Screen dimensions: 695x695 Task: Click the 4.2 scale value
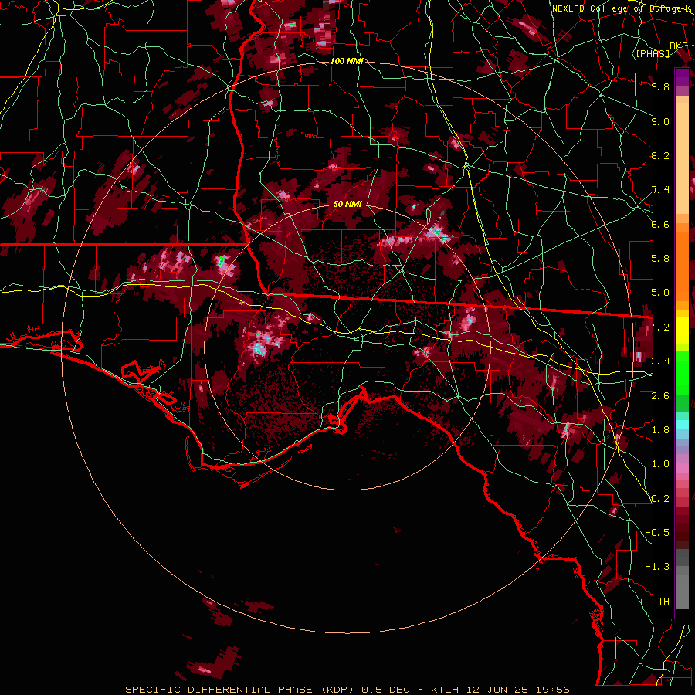click(660, 327)
